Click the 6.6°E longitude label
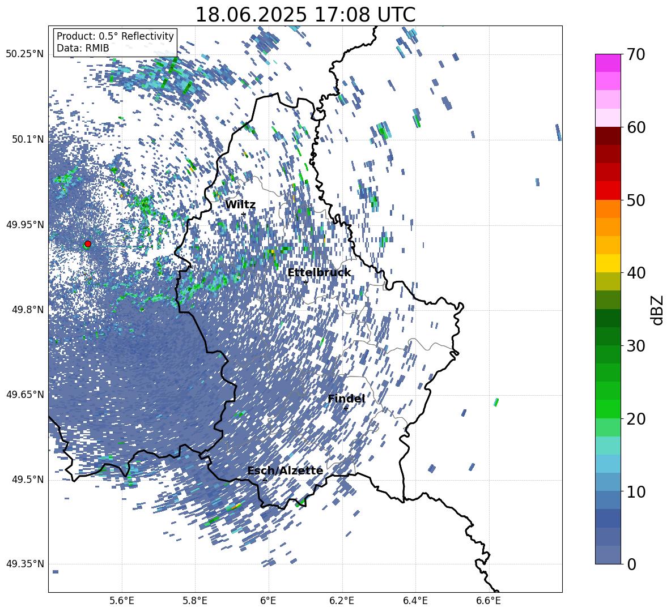This screenshot has height=612, width=671. [x=489, y=601]
